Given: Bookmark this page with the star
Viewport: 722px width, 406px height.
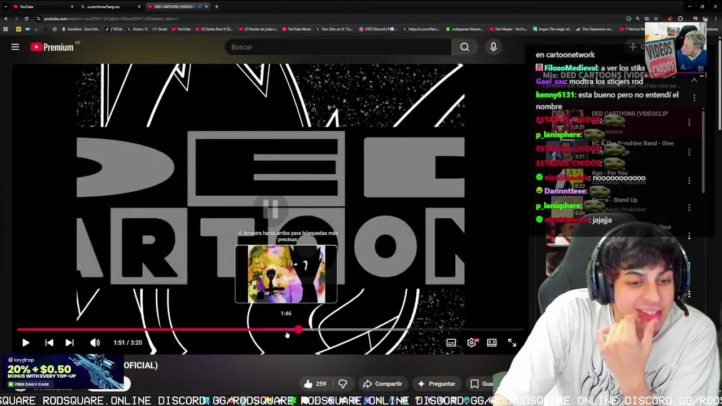Looking at the screenshot, I should point(656,19).
